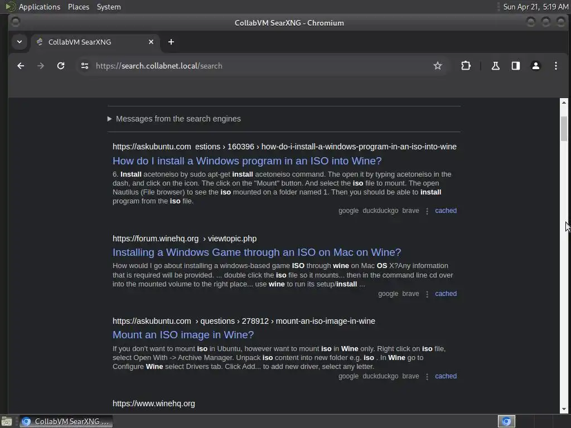This screenshot has height=428, width=571.
Task: Open the Places menu
Action: (x=79, y=7)
